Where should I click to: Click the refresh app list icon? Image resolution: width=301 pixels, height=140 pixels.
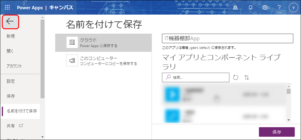click(236, 77)
